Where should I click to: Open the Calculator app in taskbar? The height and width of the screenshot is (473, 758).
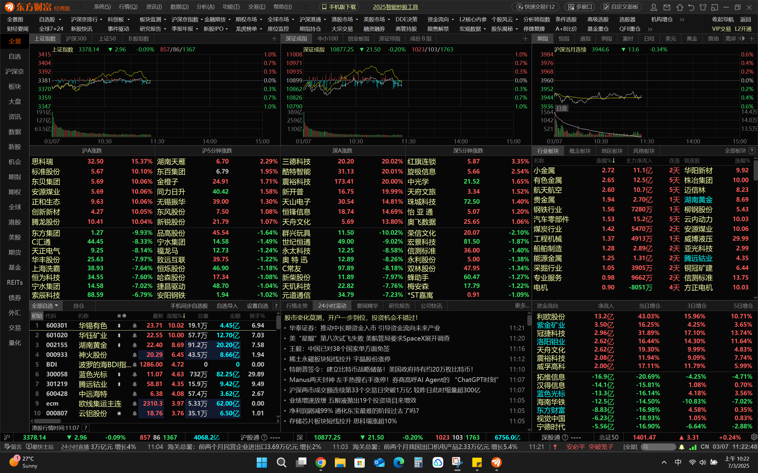[x=418, y=462]
